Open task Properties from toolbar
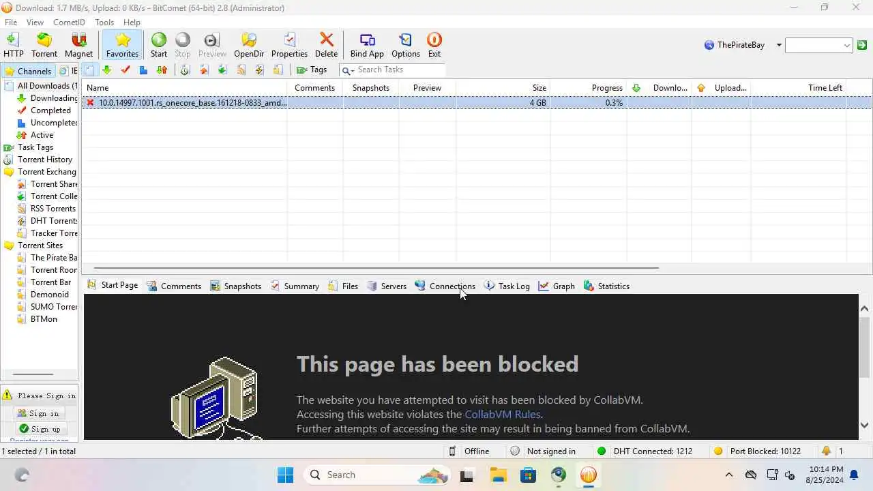This screenshot has height=491, width=873. (289, 45)
